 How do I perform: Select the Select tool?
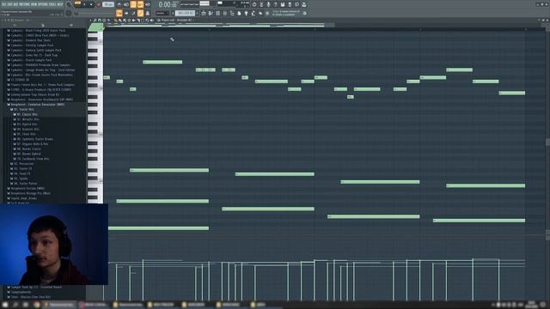(143, 20)
